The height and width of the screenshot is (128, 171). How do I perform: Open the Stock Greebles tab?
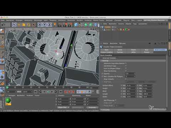point(160,50)
